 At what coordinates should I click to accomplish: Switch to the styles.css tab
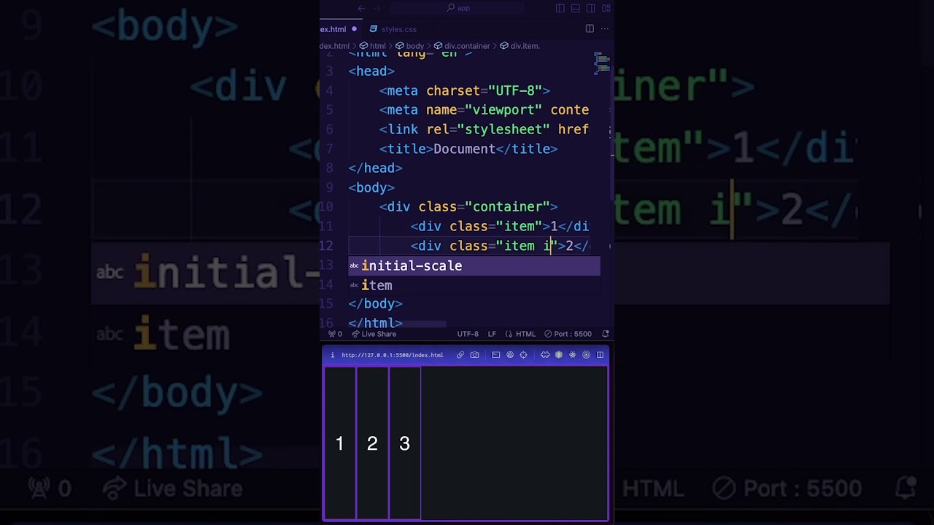point(398,29)
